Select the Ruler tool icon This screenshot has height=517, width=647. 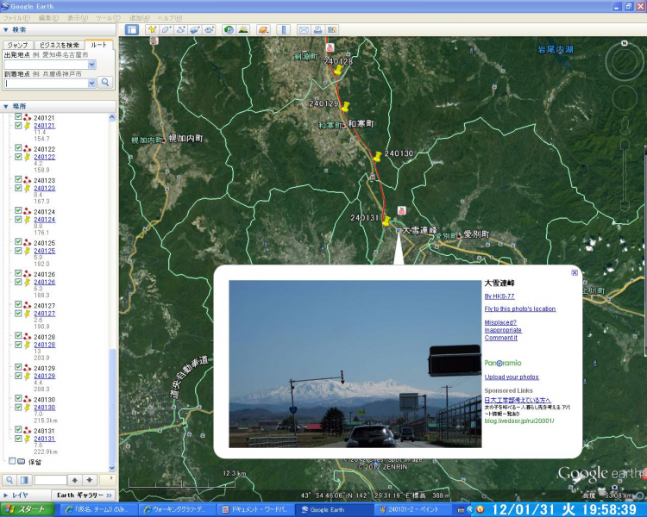click(284, 29)
